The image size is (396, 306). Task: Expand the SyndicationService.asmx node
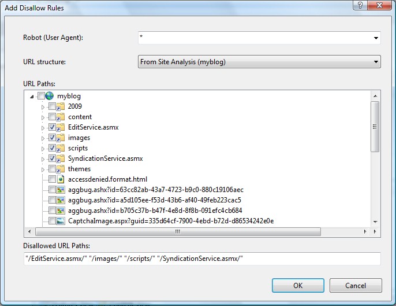coord(43,159)
